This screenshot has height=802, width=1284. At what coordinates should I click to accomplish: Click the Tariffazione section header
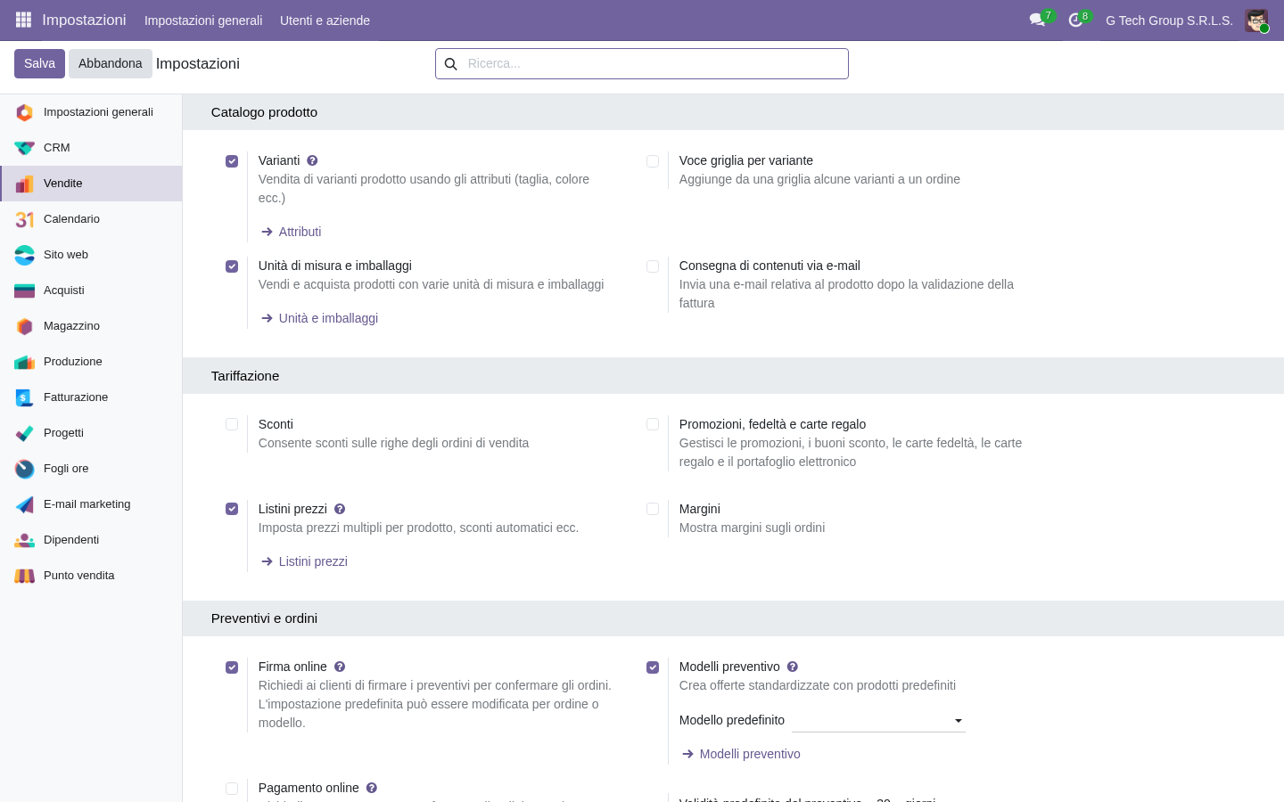point(733,376)
